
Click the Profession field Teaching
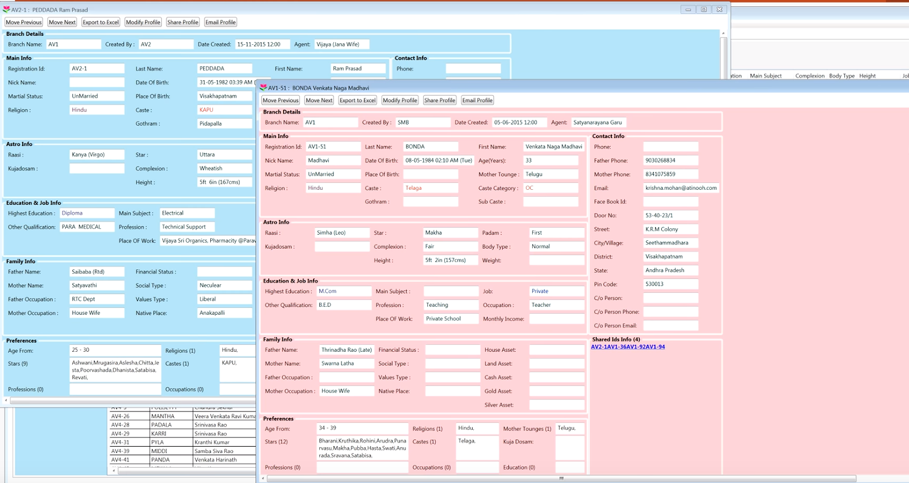[x=451, y=305]
